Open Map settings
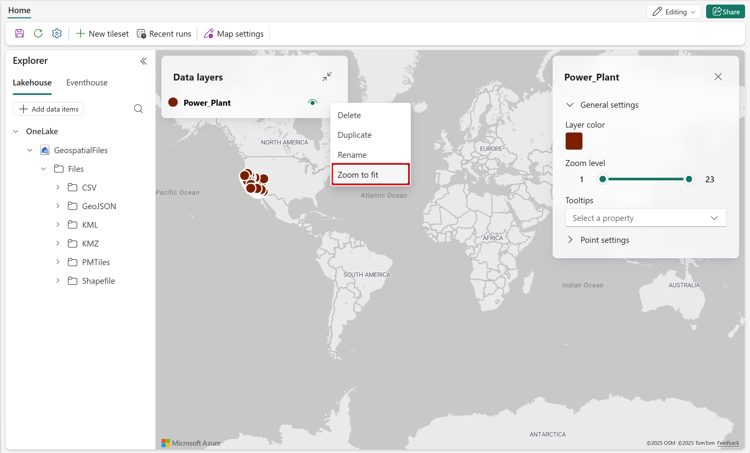750x453 pixels. (x=234, y=34)
